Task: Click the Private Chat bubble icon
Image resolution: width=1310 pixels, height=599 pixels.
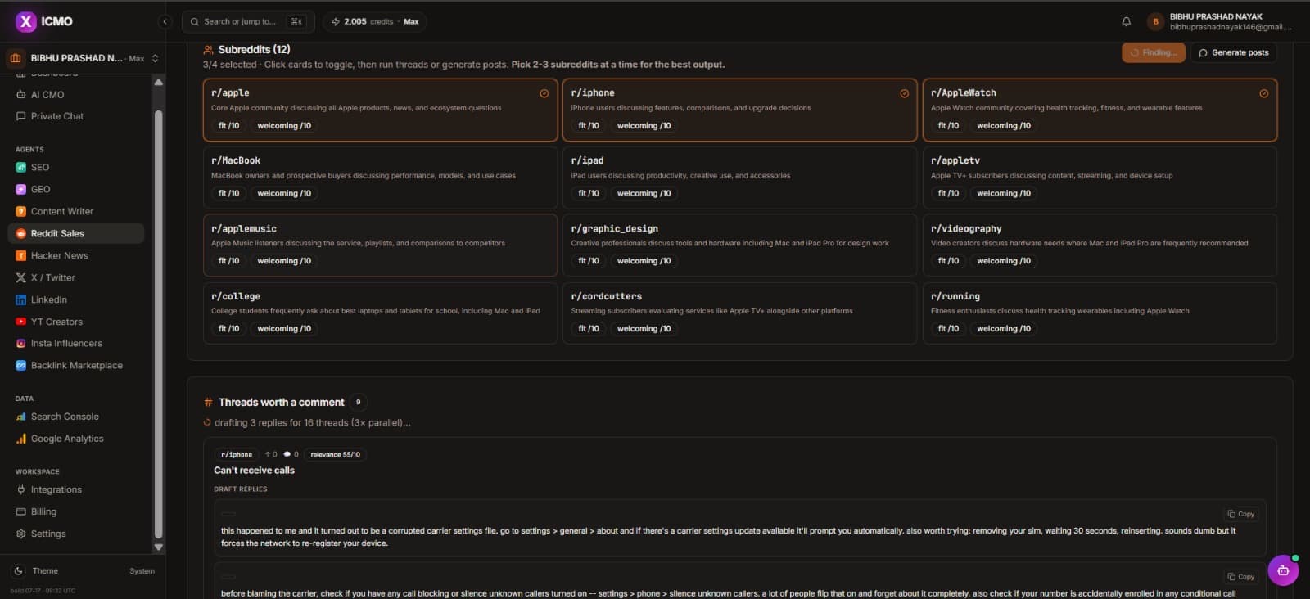Action: pyautogui.click(x=21, y=116)
